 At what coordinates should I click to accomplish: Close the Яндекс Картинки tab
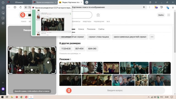[x=81, y=2]
